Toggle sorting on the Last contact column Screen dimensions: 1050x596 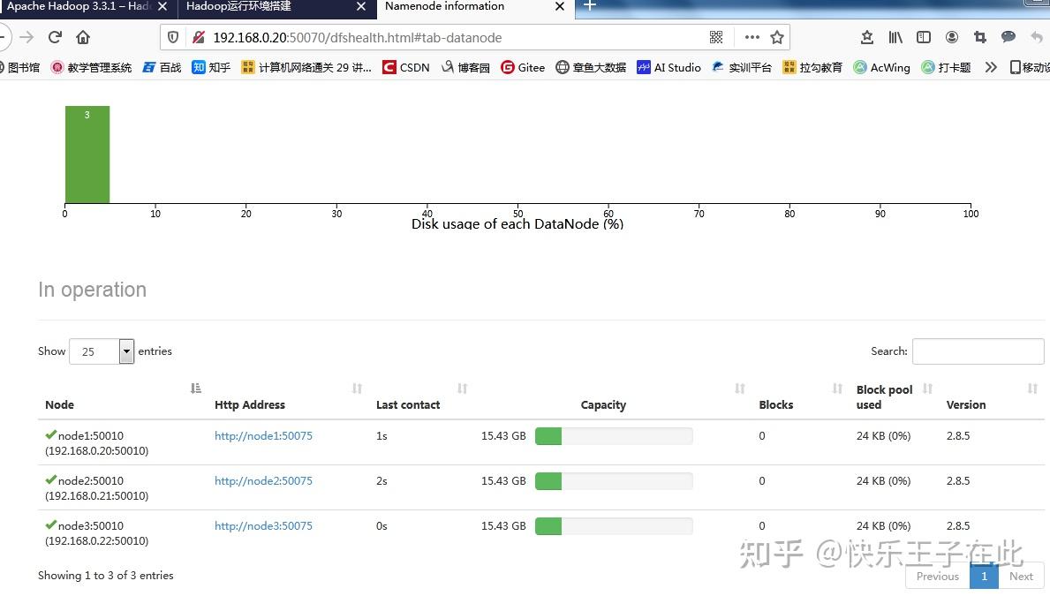(x=408, y=404)
